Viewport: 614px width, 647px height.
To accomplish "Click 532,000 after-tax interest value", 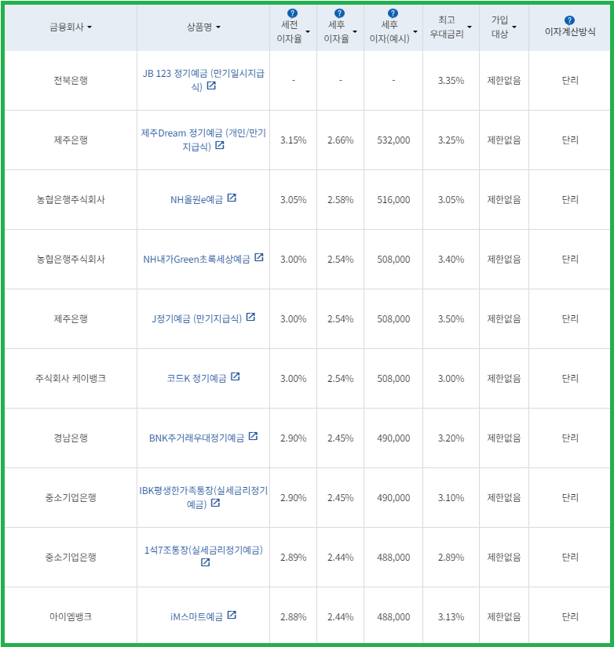I will (x=393, y=140).
